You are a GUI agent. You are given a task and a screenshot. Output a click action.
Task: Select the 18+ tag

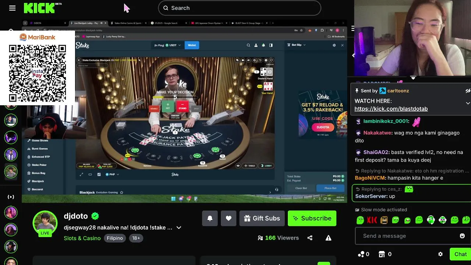(136, 238)
